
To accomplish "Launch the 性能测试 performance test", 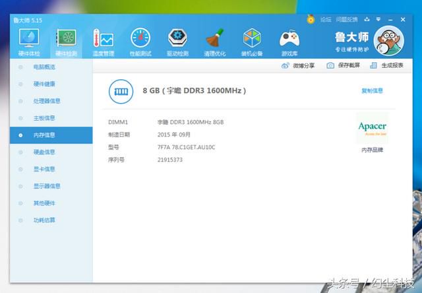I will pos(140,42).
